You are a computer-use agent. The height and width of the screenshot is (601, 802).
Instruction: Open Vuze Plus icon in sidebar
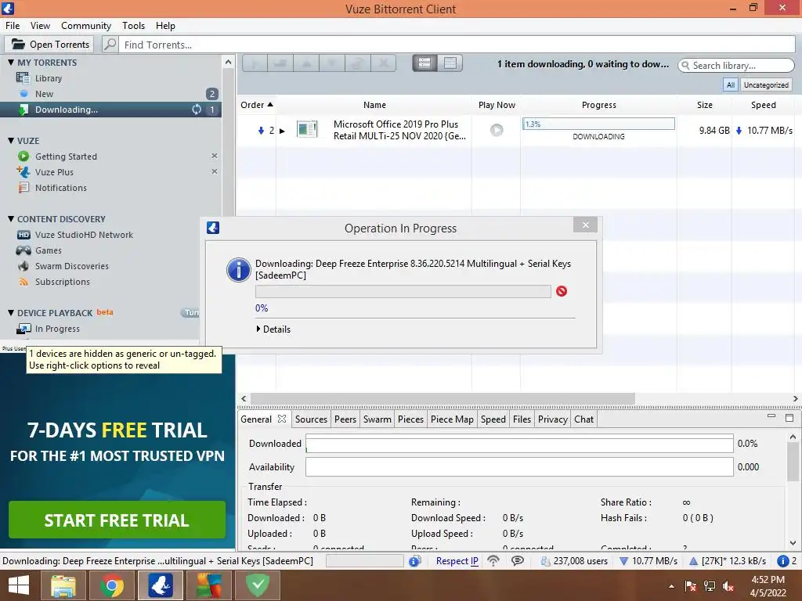[23, 171]
